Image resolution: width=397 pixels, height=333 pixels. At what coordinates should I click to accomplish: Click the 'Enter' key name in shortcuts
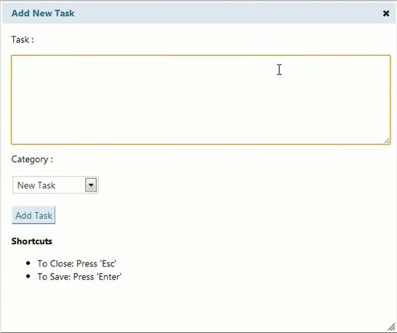(x=109, y=277)
